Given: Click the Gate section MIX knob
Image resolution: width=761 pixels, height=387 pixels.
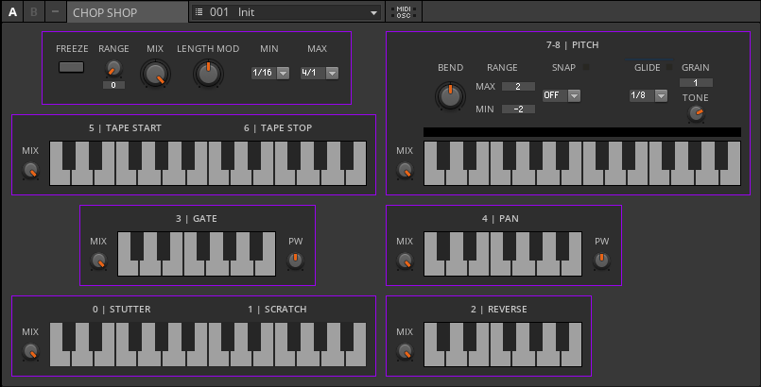Looking at the screenshot, I should (x=98, y=261).
